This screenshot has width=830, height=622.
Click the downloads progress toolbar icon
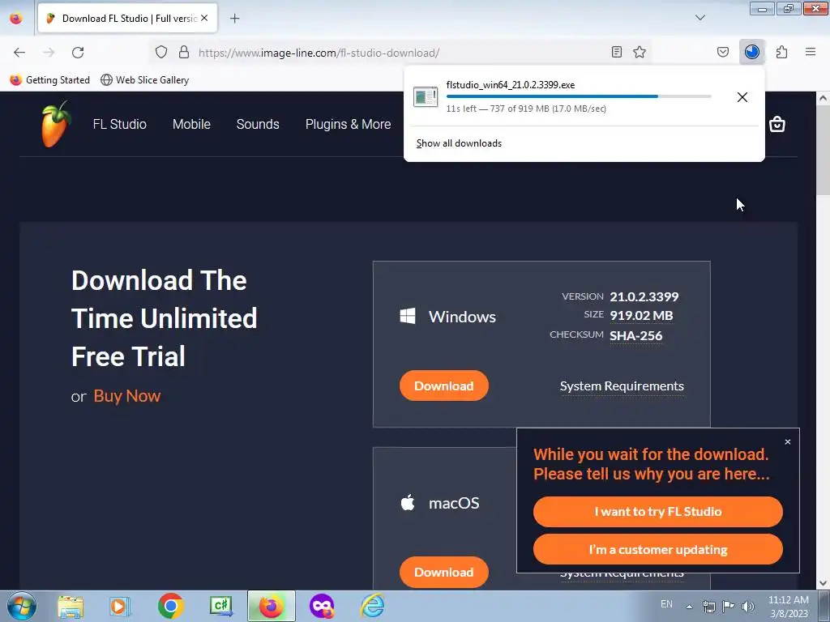[x=752, y=52]
